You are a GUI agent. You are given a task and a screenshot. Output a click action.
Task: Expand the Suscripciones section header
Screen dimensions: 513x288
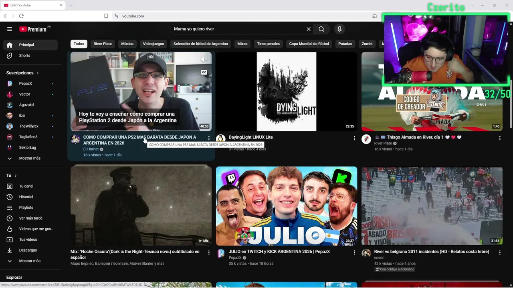[x=22, y=73]
